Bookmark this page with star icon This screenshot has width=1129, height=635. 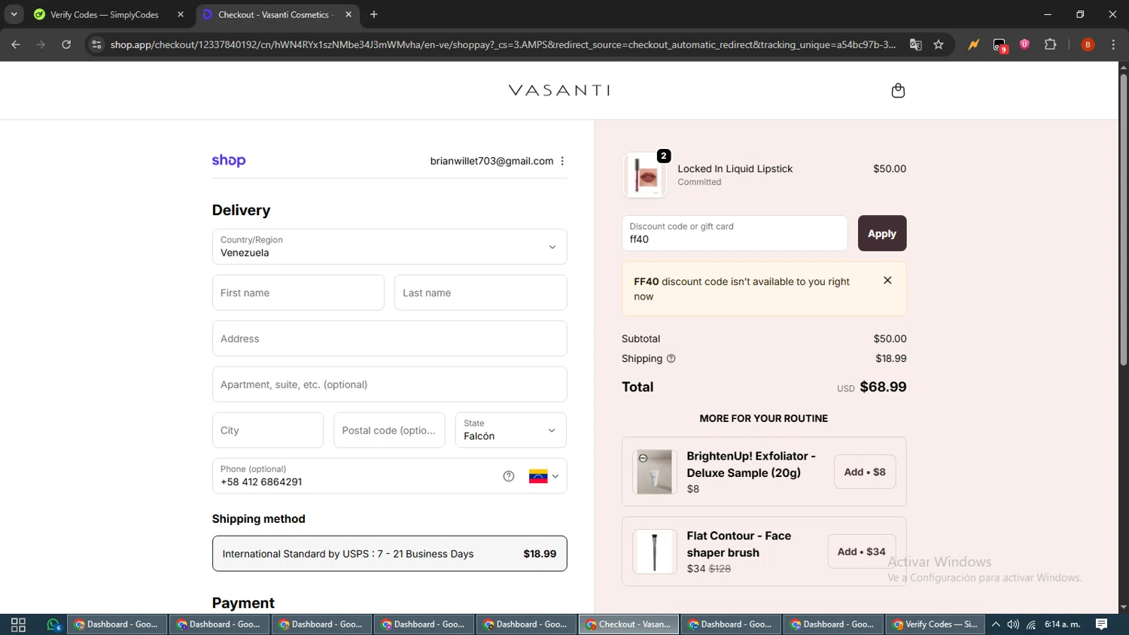(939, 44)
